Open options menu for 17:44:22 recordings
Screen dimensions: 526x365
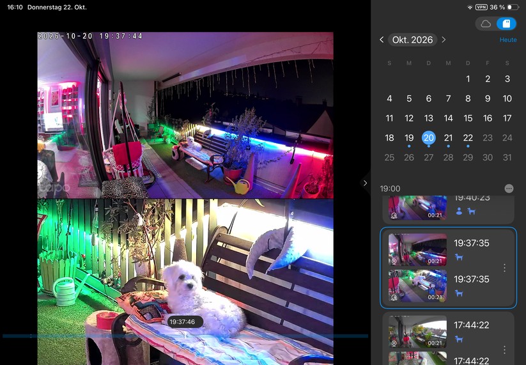(504, 350)
